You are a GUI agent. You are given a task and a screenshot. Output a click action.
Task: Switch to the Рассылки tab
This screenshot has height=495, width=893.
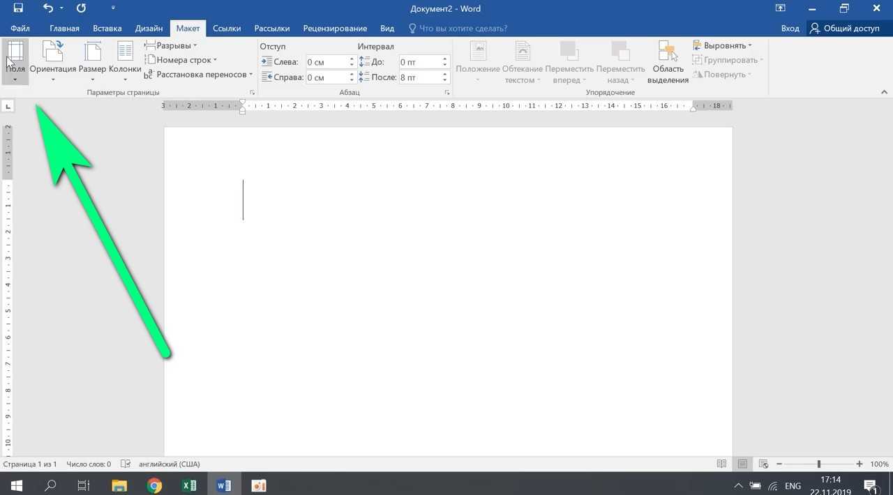[x=272, y=29]
